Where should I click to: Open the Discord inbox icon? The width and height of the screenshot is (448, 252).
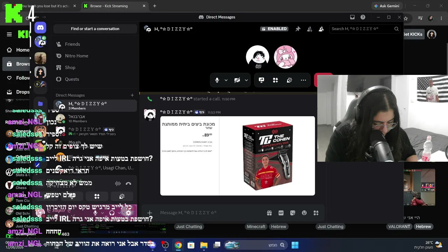point(352,17)
